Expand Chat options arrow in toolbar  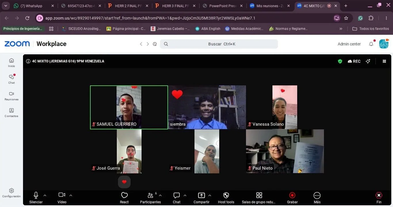pyautogui.click(x=185, y=195)
